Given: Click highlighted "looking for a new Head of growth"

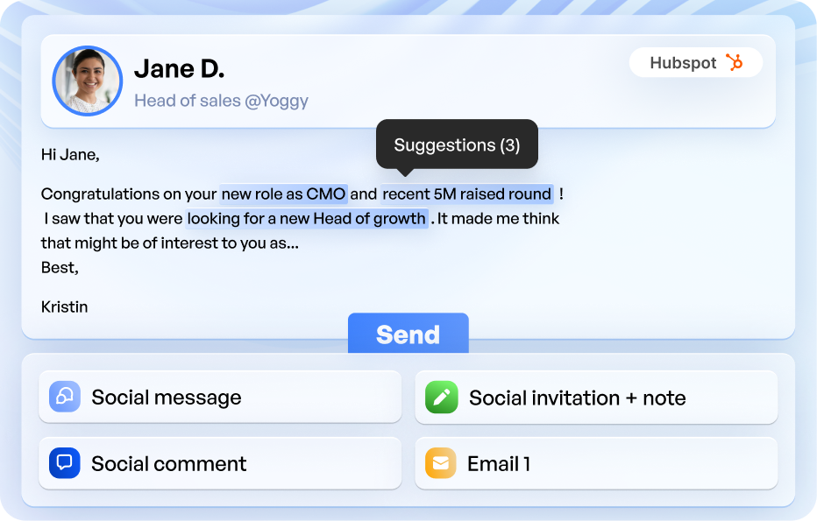Looking at the screenshot, I should click(x=307, y=218).
